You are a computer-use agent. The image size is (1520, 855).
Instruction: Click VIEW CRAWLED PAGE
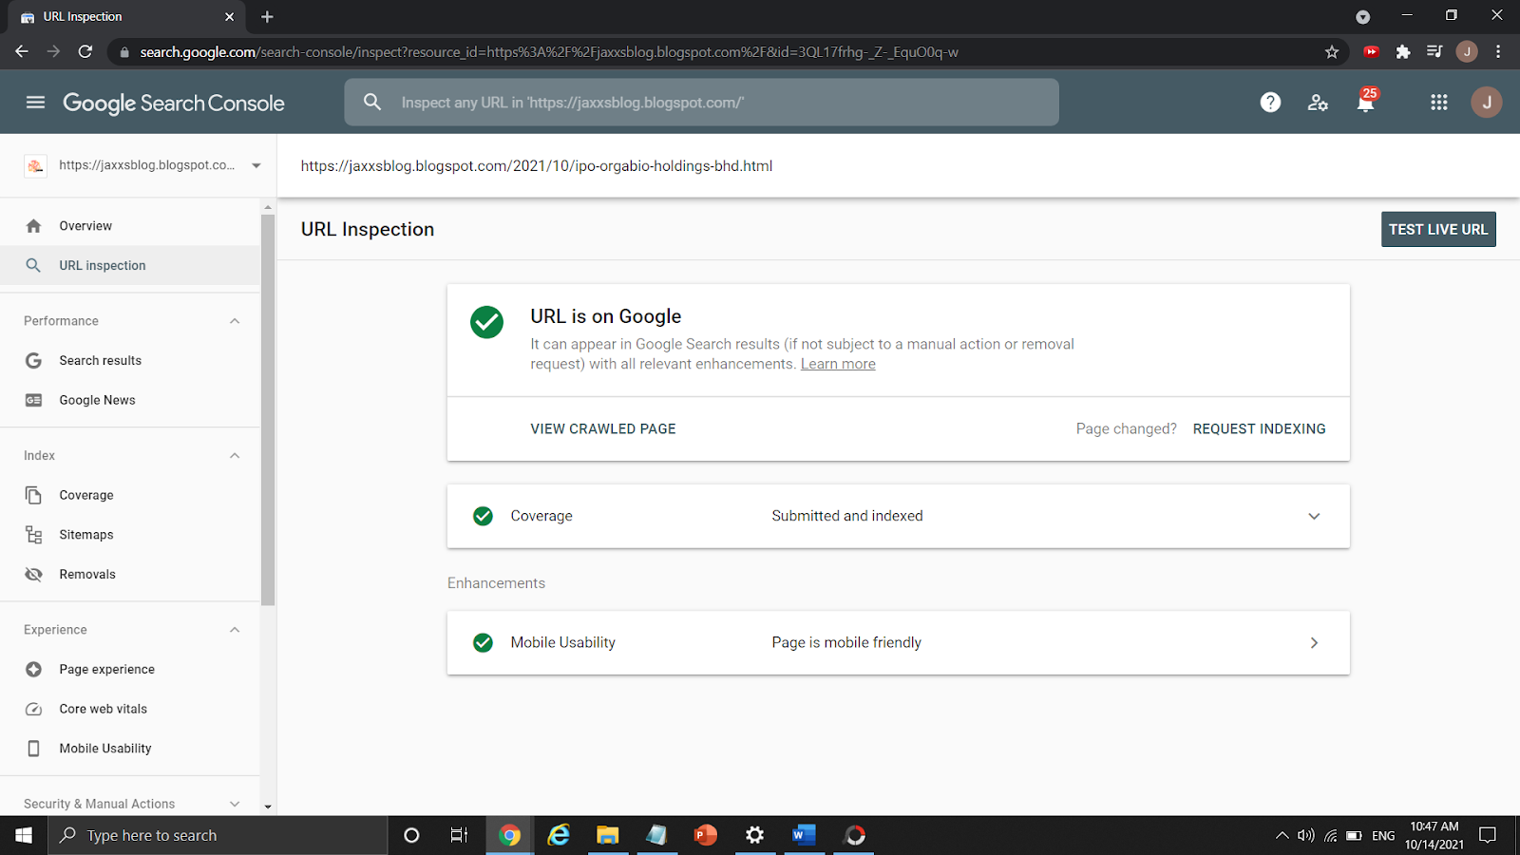pyautogui.click(x=603, y=429)
